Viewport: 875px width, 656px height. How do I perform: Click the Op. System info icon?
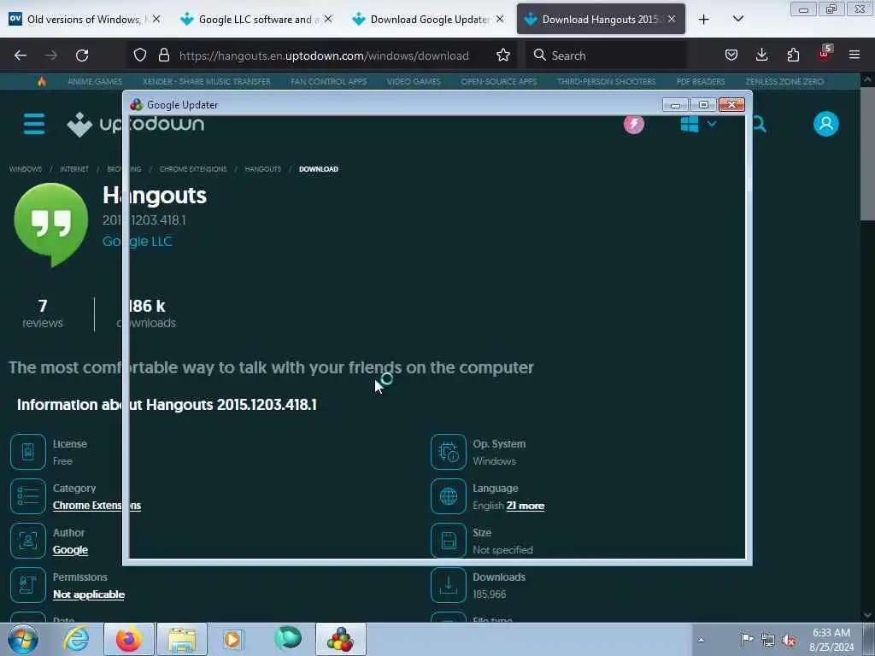pos(448,451)
